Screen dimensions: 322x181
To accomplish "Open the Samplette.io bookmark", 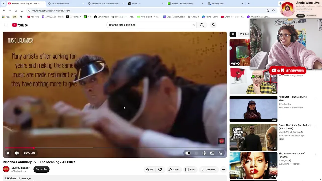I will pyautogui.click(x=101, y=17).
